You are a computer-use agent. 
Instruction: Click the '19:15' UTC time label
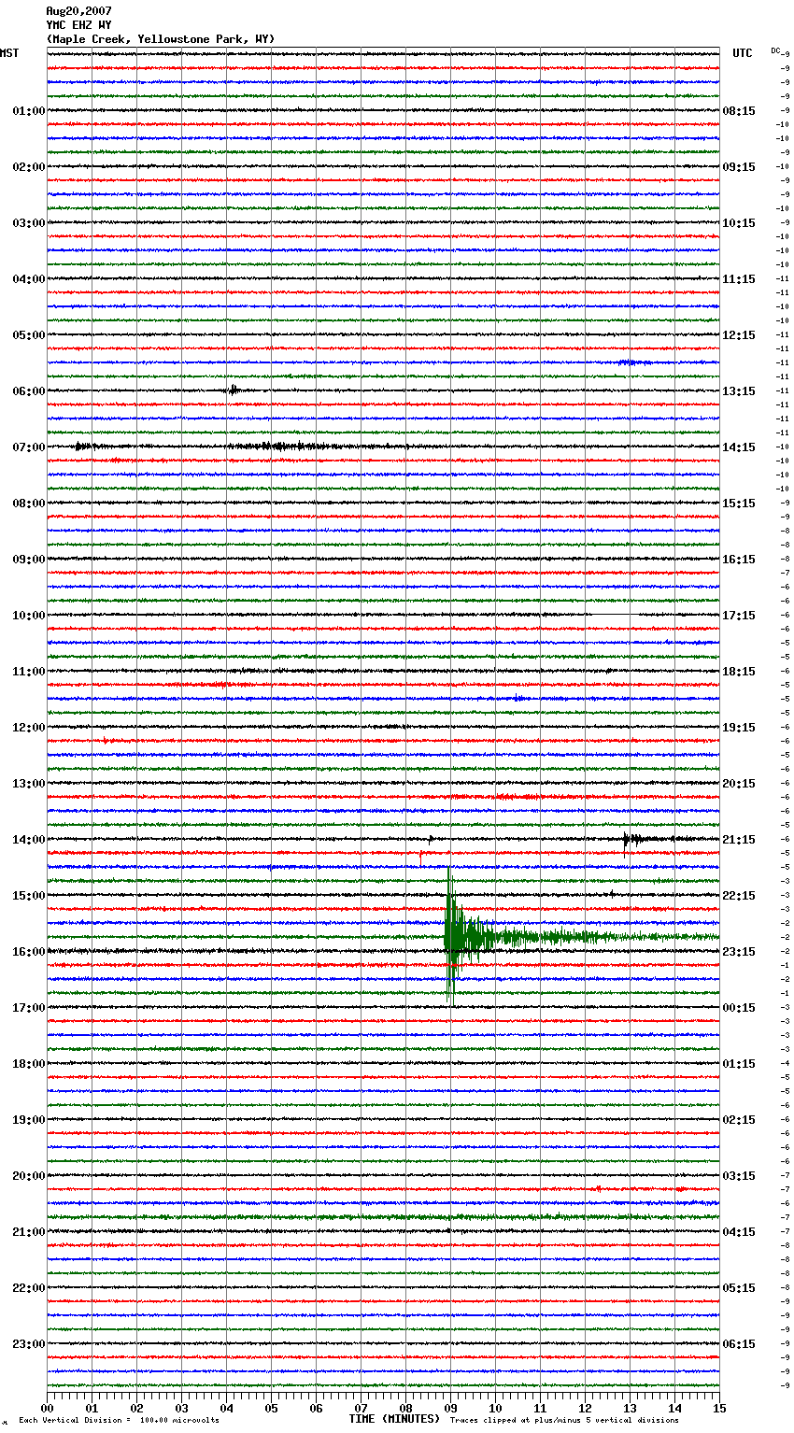point(739,728)
